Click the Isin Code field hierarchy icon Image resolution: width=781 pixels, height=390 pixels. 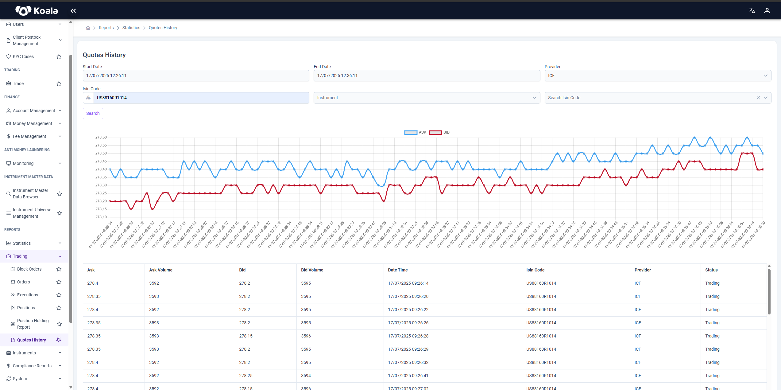click(88, 98)
